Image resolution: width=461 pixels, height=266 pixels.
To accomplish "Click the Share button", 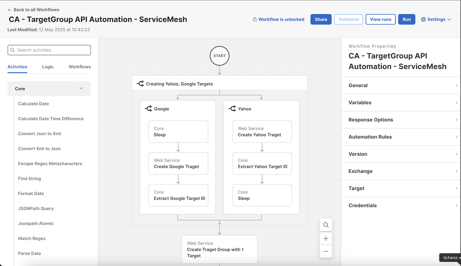I will point(321,19).
